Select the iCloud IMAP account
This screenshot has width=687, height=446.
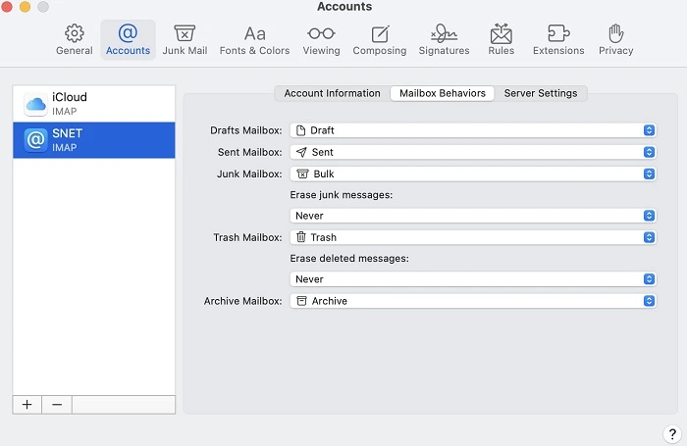tap(94, 104)
